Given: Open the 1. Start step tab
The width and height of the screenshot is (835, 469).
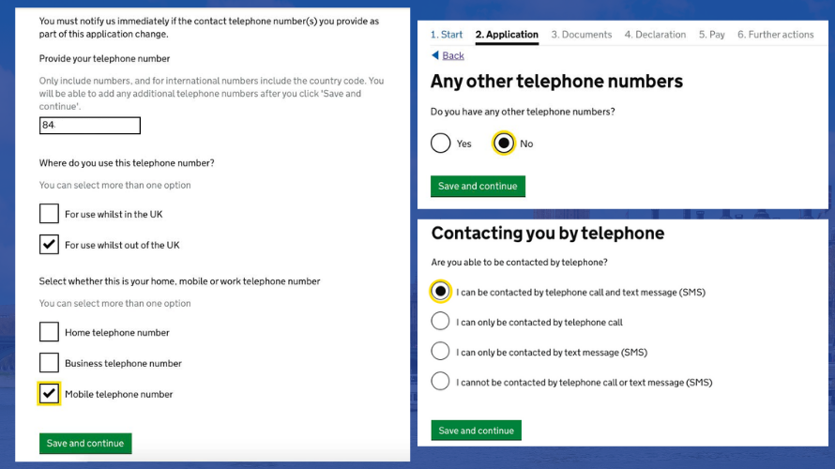Looking at the screenshot, I should 447,35.
